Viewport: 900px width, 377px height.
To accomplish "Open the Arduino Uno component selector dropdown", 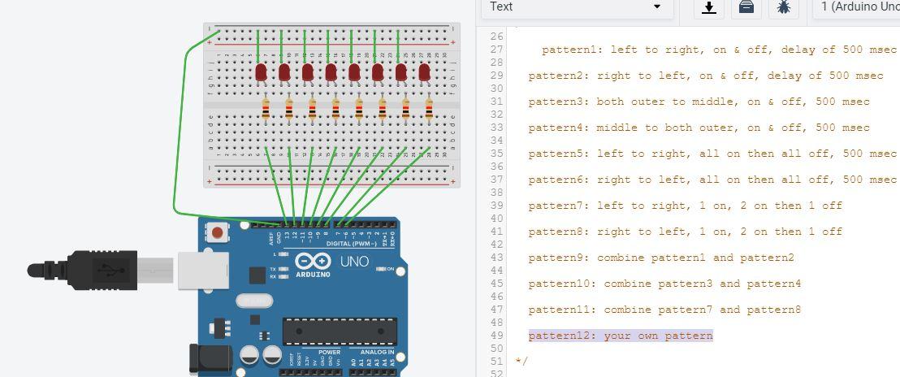I will click(x=856, y=7).
